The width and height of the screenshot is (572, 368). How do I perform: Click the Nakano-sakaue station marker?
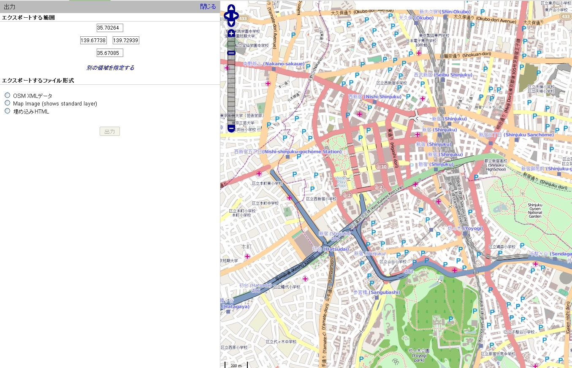(274, 68)
